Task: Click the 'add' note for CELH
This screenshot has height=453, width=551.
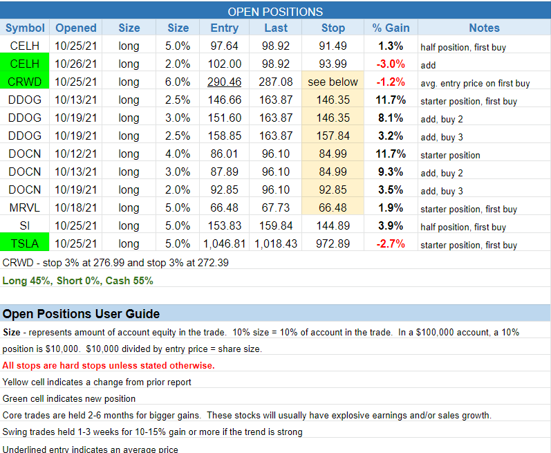Action: 428,65
